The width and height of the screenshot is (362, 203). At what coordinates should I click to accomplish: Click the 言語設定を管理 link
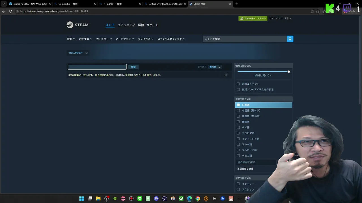click(245, 169)
